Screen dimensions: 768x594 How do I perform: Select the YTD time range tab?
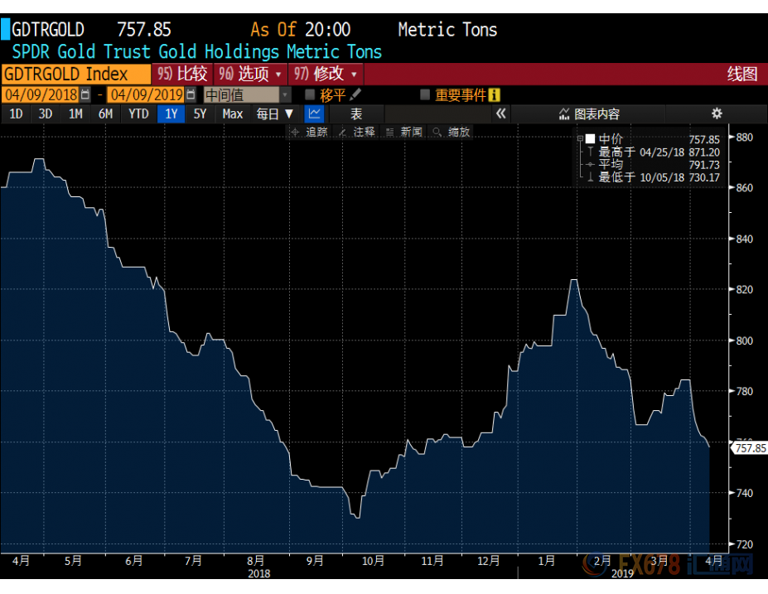pyautogui.click(x=138, y=113)
